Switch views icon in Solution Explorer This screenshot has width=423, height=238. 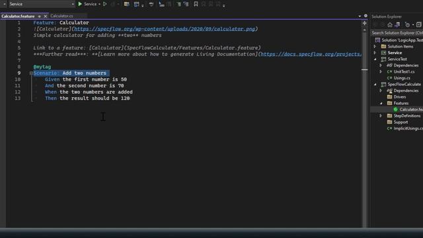397,25
